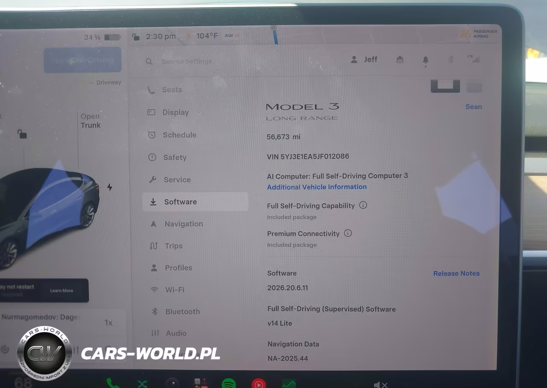Viewport: 547px width, 388px height.
Task: Tap the unlock icon above the car
Action: [22, 134]
